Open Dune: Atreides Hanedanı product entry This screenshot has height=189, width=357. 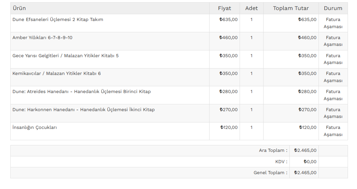click(x=81, y=92)
